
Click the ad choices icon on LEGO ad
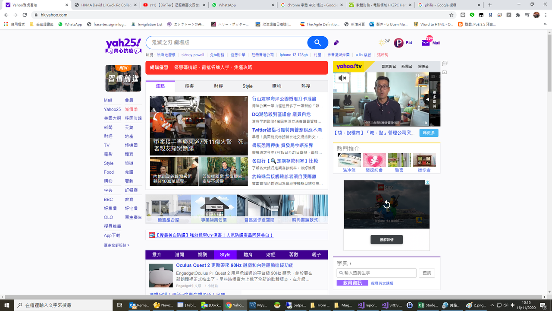point(427,182)
